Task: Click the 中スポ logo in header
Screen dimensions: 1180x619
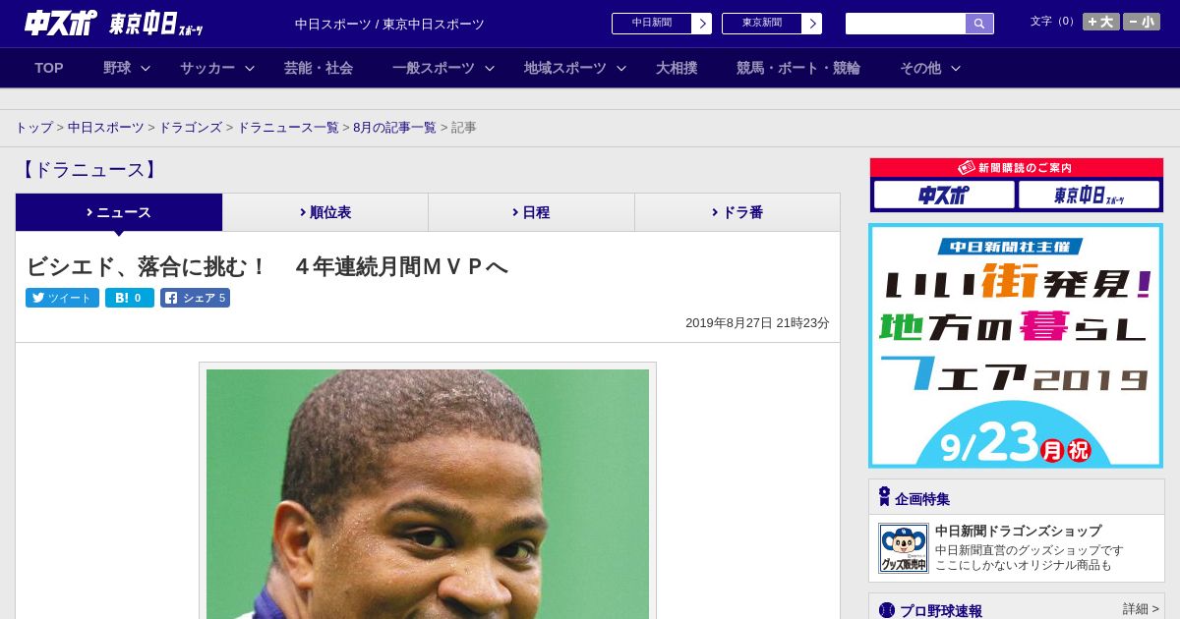Action: (60, 24)
